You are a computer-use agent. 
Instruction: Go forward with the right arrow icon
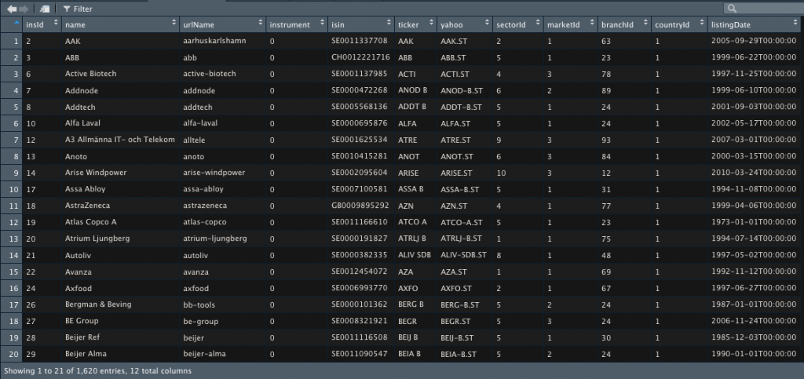click(x=22, y=9)
